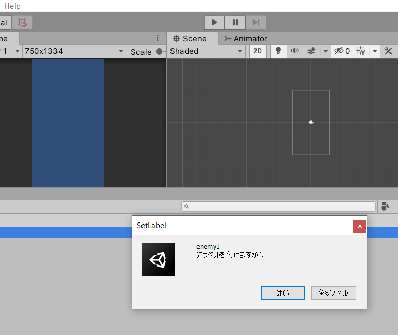The width and height of the screenshot is (398, 335).
Task: Open the grid settings dropdown arrow
Action: (x=375, y=51)
